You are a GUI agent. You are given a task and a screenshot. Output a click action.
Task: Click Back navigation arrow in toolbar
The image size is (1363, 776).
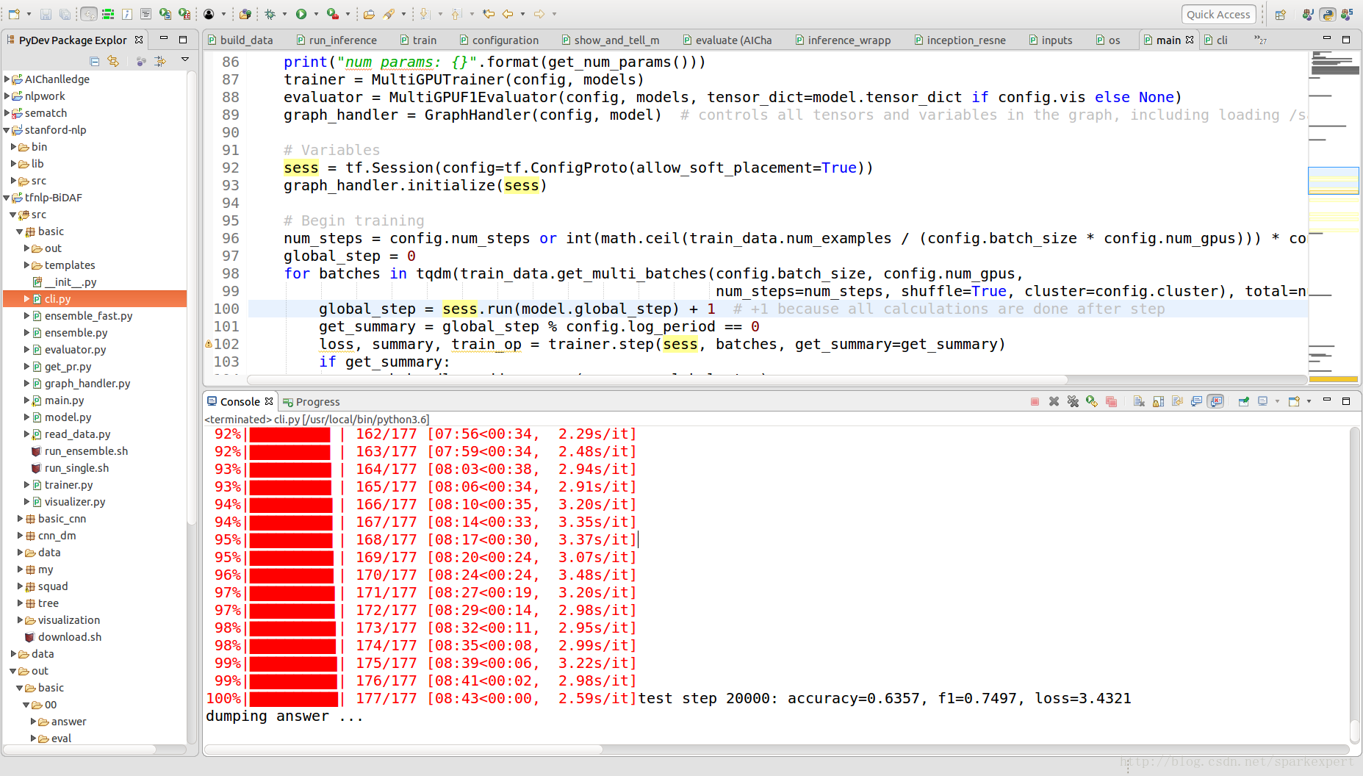pos(508,14)
